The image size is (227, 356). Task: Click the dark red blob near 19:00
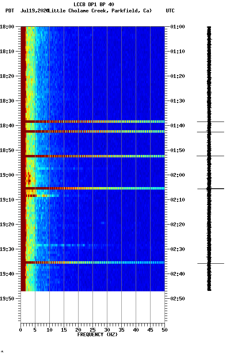tap(28, 178)
